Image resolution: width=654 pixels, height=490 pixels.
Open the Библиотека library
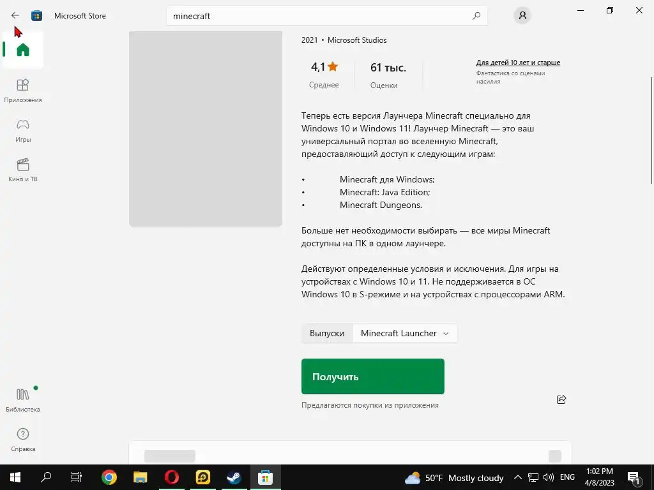[x=23, y=400]
